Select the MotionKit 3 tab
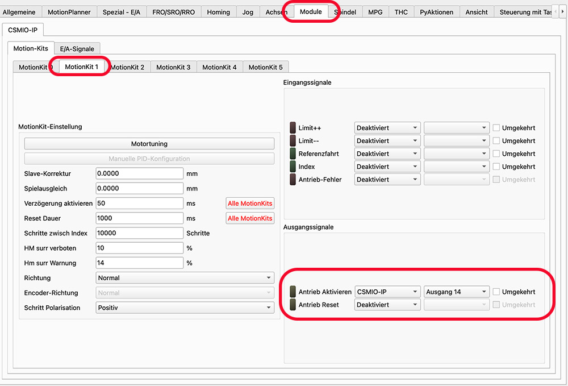 point(173,67)
